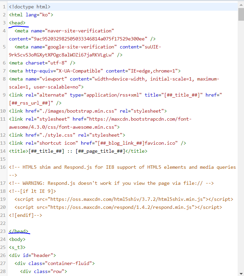Click the scrollbar down arrow

241,274
